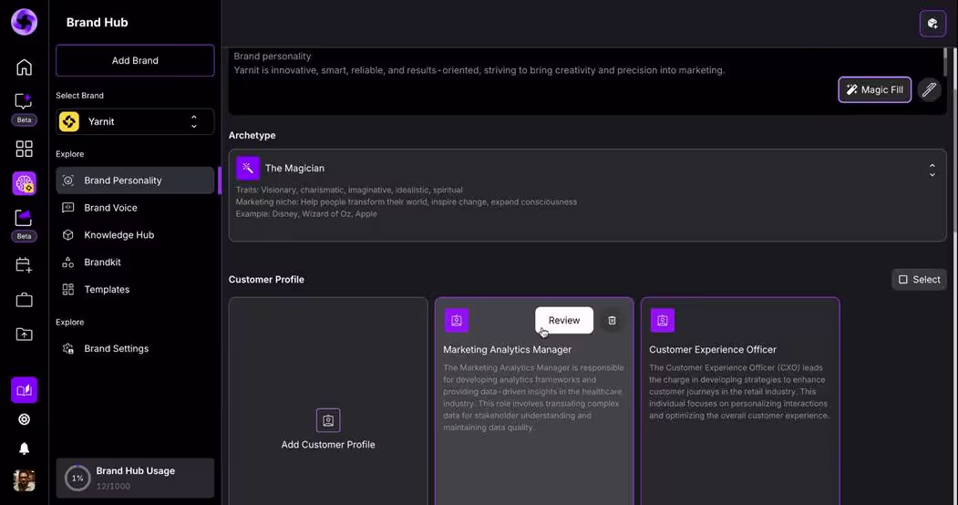958x505 pixels.
Task: Click the top-right cube plus icon
Action: pos(932,23)
